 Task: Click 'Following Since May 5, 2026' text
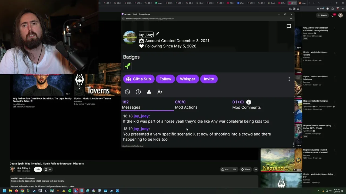point(171,46)
